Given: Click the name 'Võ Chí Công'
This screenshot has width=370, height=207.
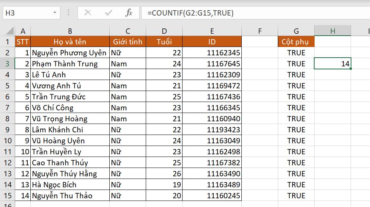Looking at the screenshot, I should [x=53, y=108].
